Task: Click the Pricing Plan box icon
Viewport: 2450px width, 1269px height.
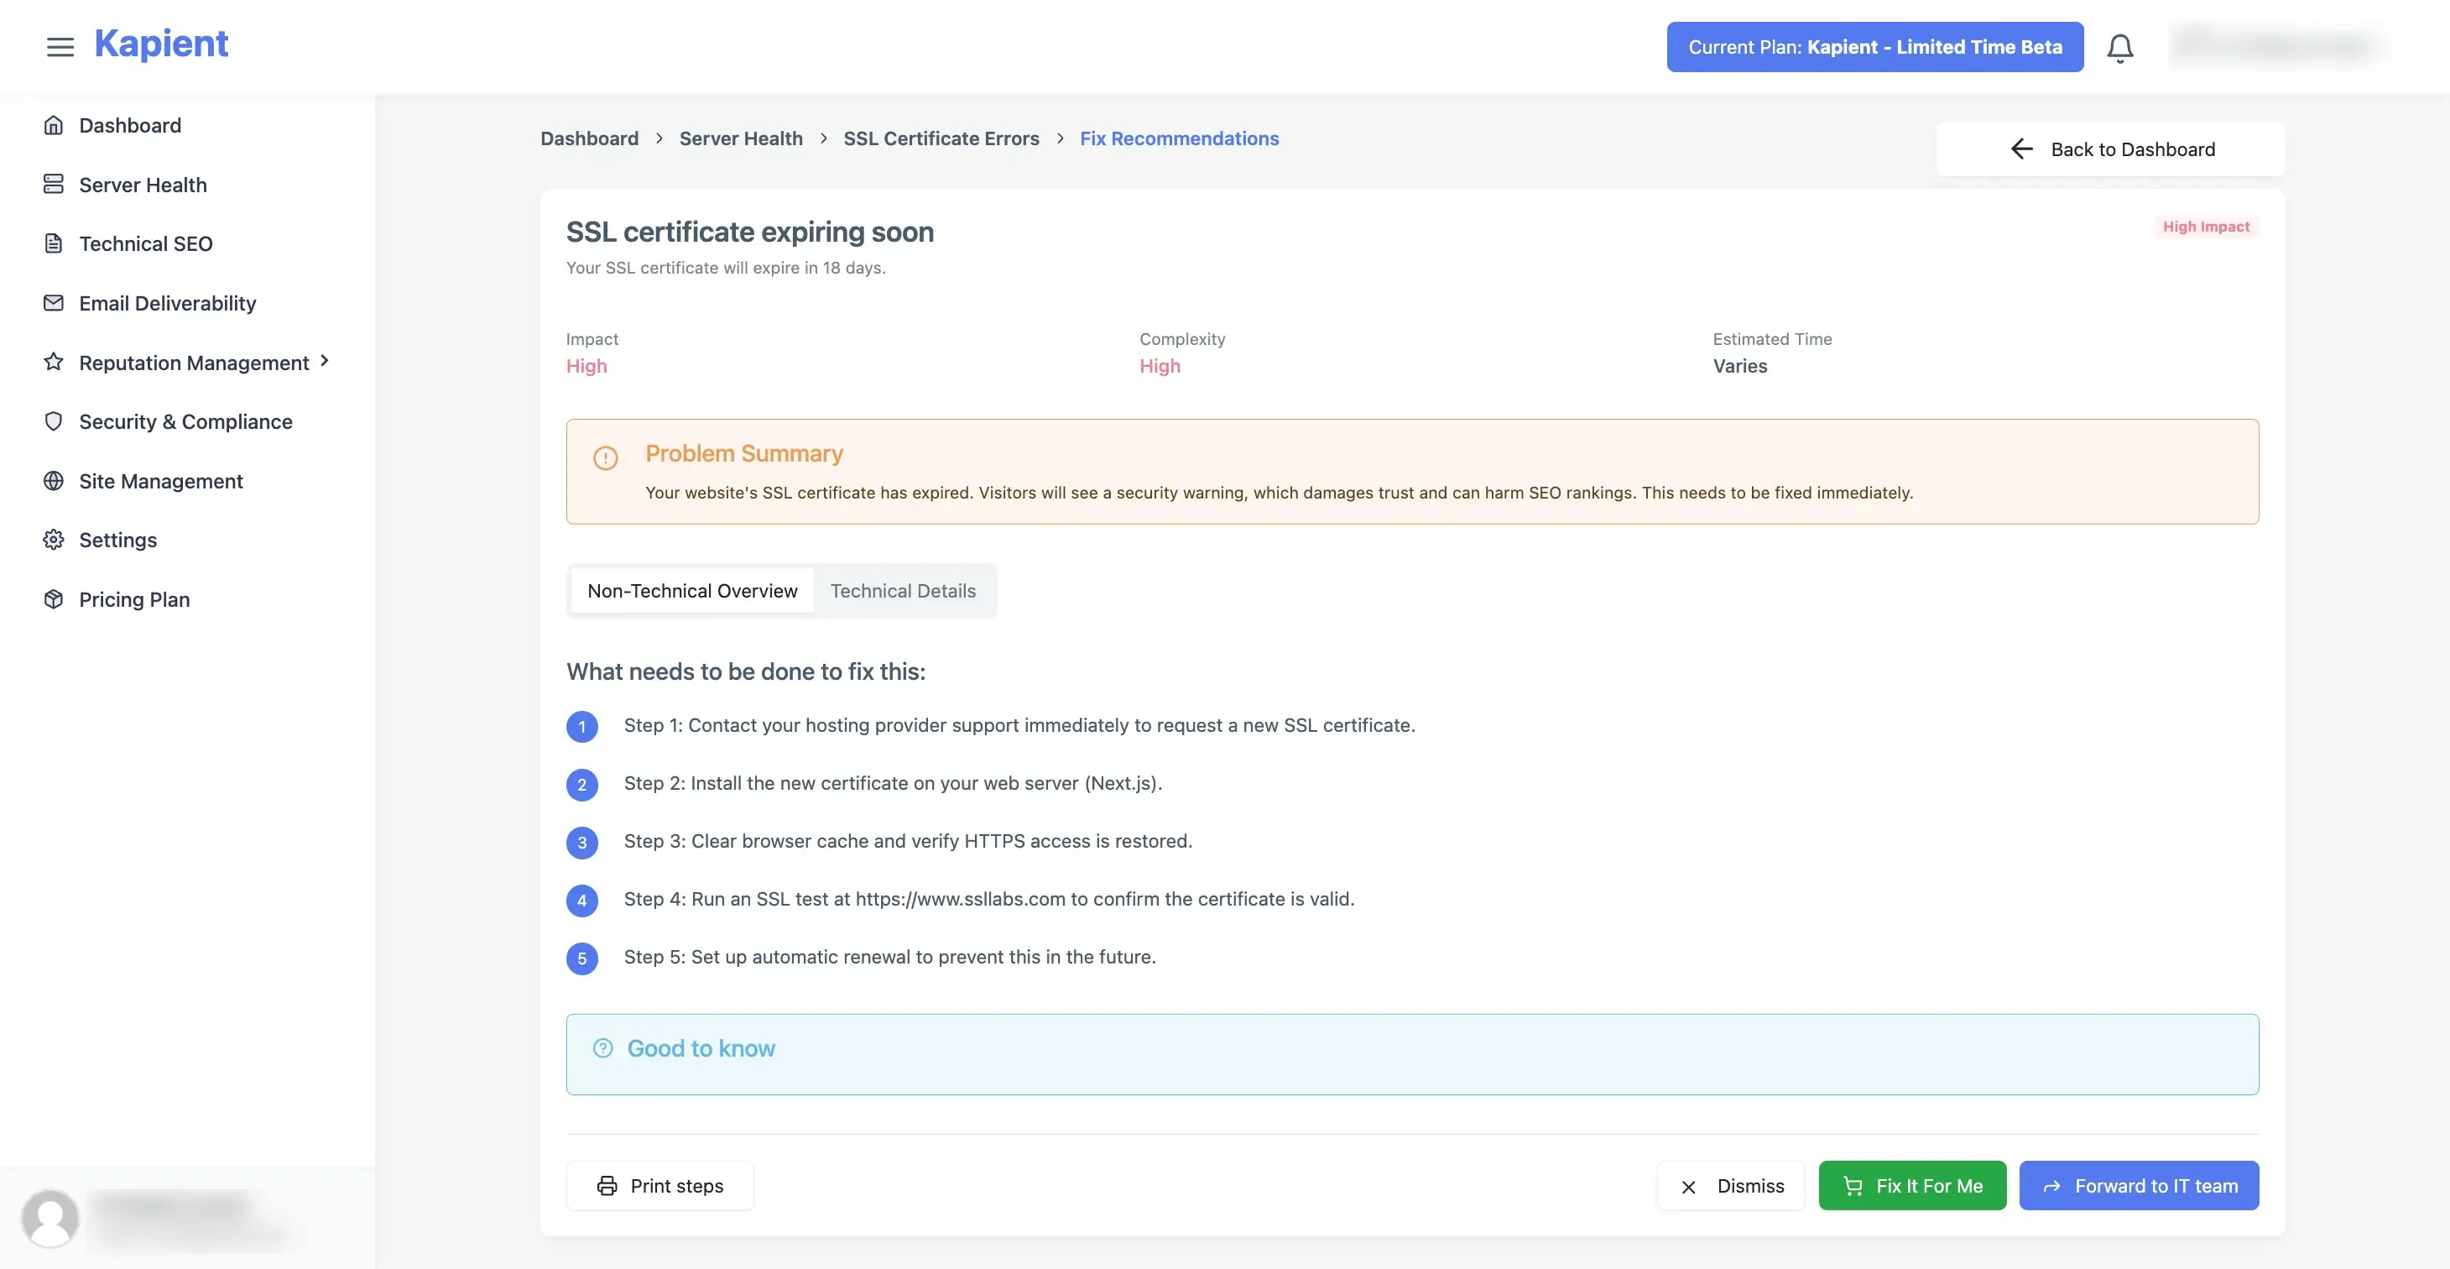Action: pos(53,598)
